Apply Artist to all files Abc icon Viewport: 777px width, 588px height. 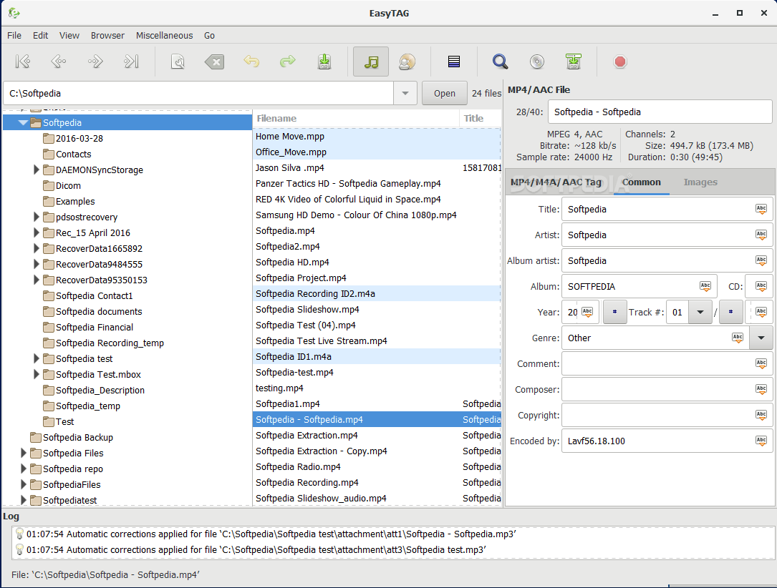(761, 235)
